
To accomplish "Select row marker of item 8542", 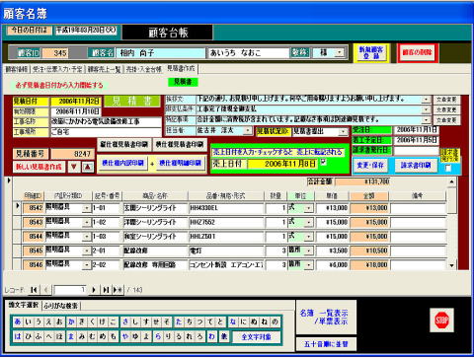I will click(18, 206).
